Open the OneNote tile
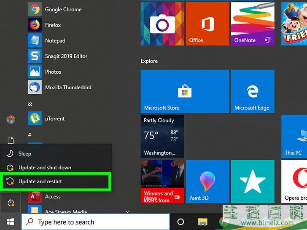 click(x=253, y=24)
